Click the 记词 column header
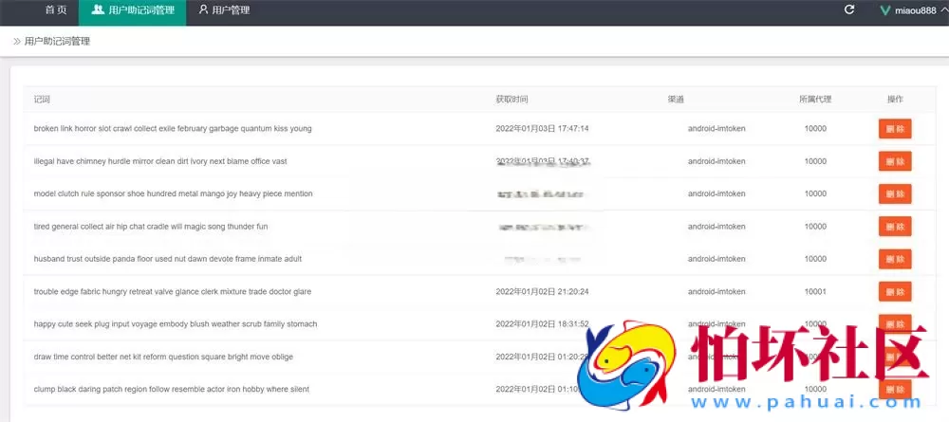Screen dimensions: 949x422 tap(42, 100)
